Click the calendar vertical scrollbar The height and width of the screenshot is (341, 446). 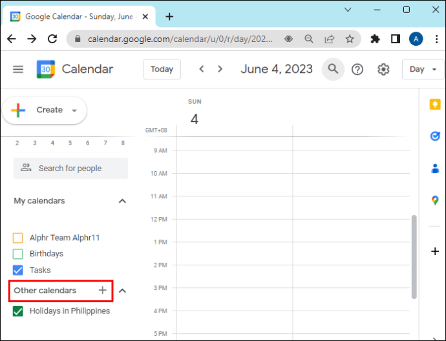click(414, 257)
